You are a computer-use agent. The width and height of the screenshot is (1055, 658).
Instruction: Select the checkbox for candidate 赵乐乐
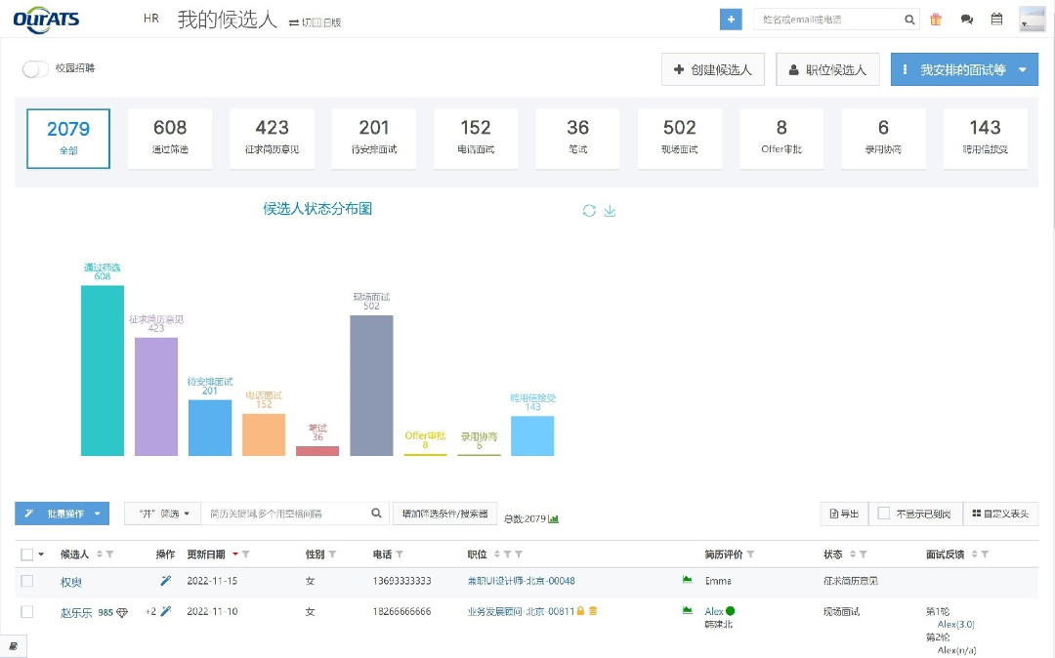coord(27,612)
